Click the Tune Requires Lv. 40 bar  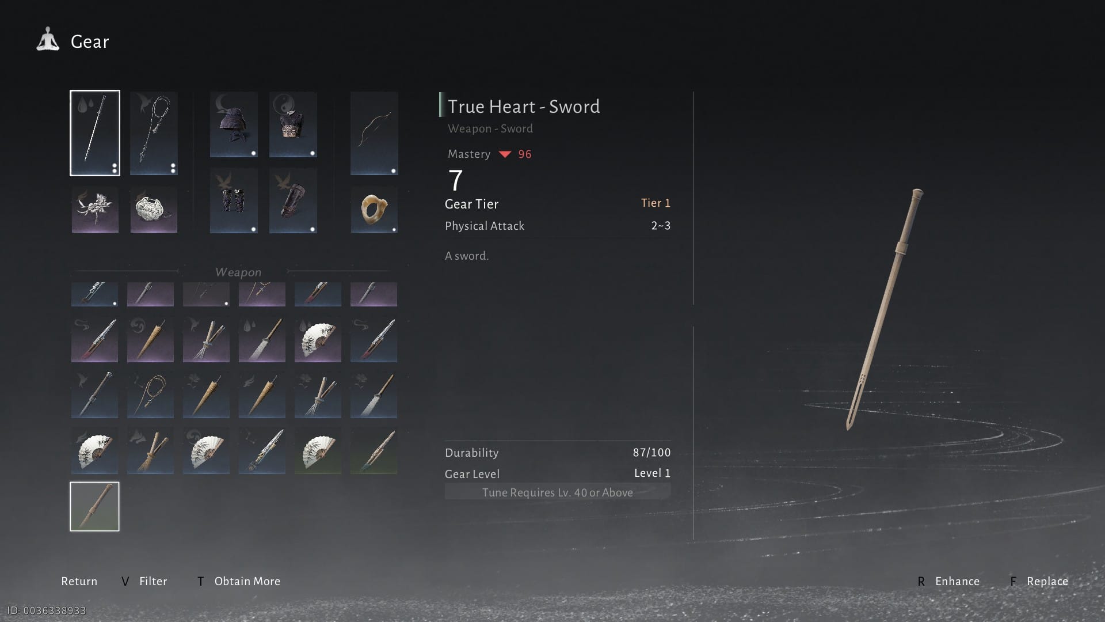click(558, 492)
